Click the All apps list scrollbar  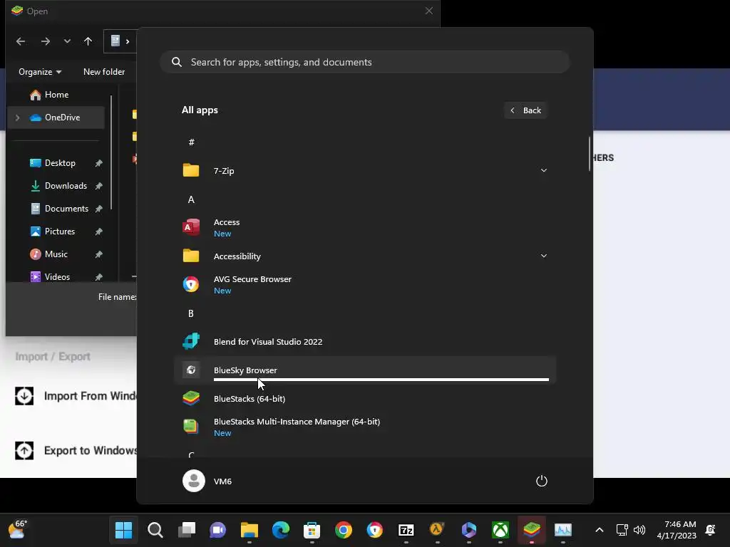590,154
